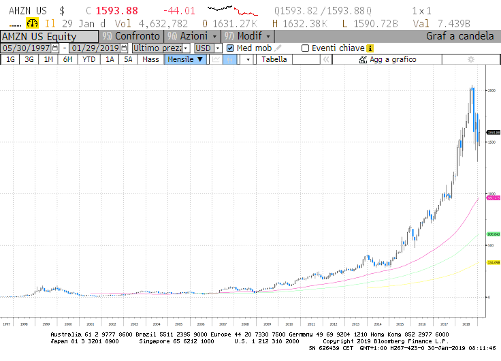Open the USD currency dropdown

(218, 48)
